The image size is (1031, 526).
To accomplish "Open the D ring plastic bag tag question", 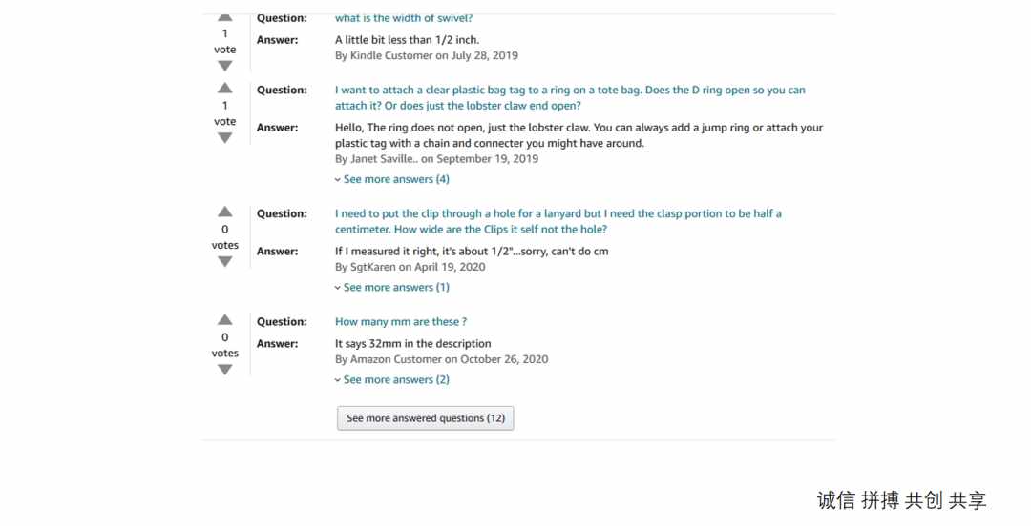I will pos(570,98).
